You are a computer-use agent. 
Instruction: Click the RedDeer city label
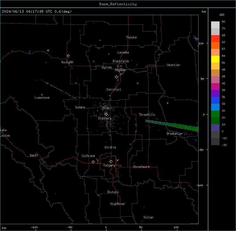point(120,70)
